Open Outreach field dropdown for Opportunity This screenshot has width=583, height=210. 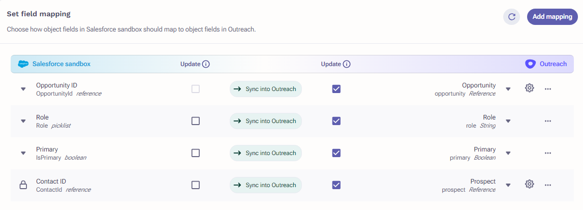pyautogui.click(x=508, y=89)
